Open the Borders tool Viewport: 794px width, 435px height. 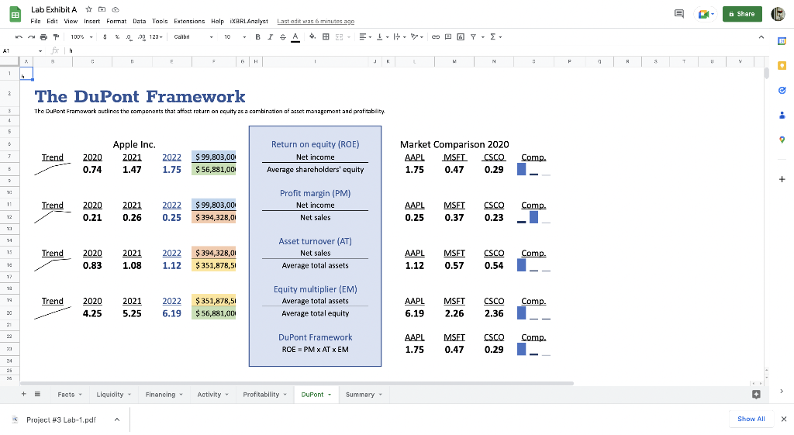[x=326, y=37]
